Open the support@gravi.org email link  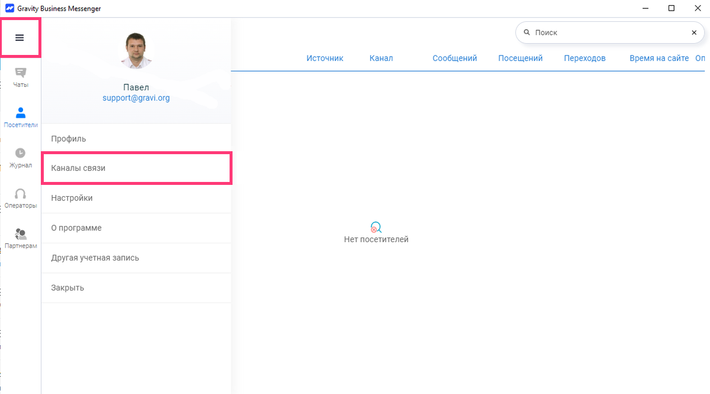tap(136, 98)
